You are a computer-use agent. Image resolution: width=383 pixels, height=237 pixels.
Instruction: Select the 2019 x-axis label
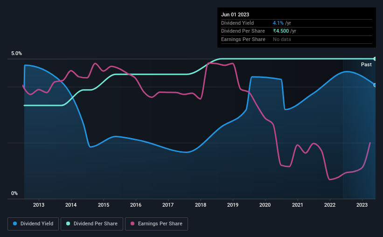click(233, 205)
